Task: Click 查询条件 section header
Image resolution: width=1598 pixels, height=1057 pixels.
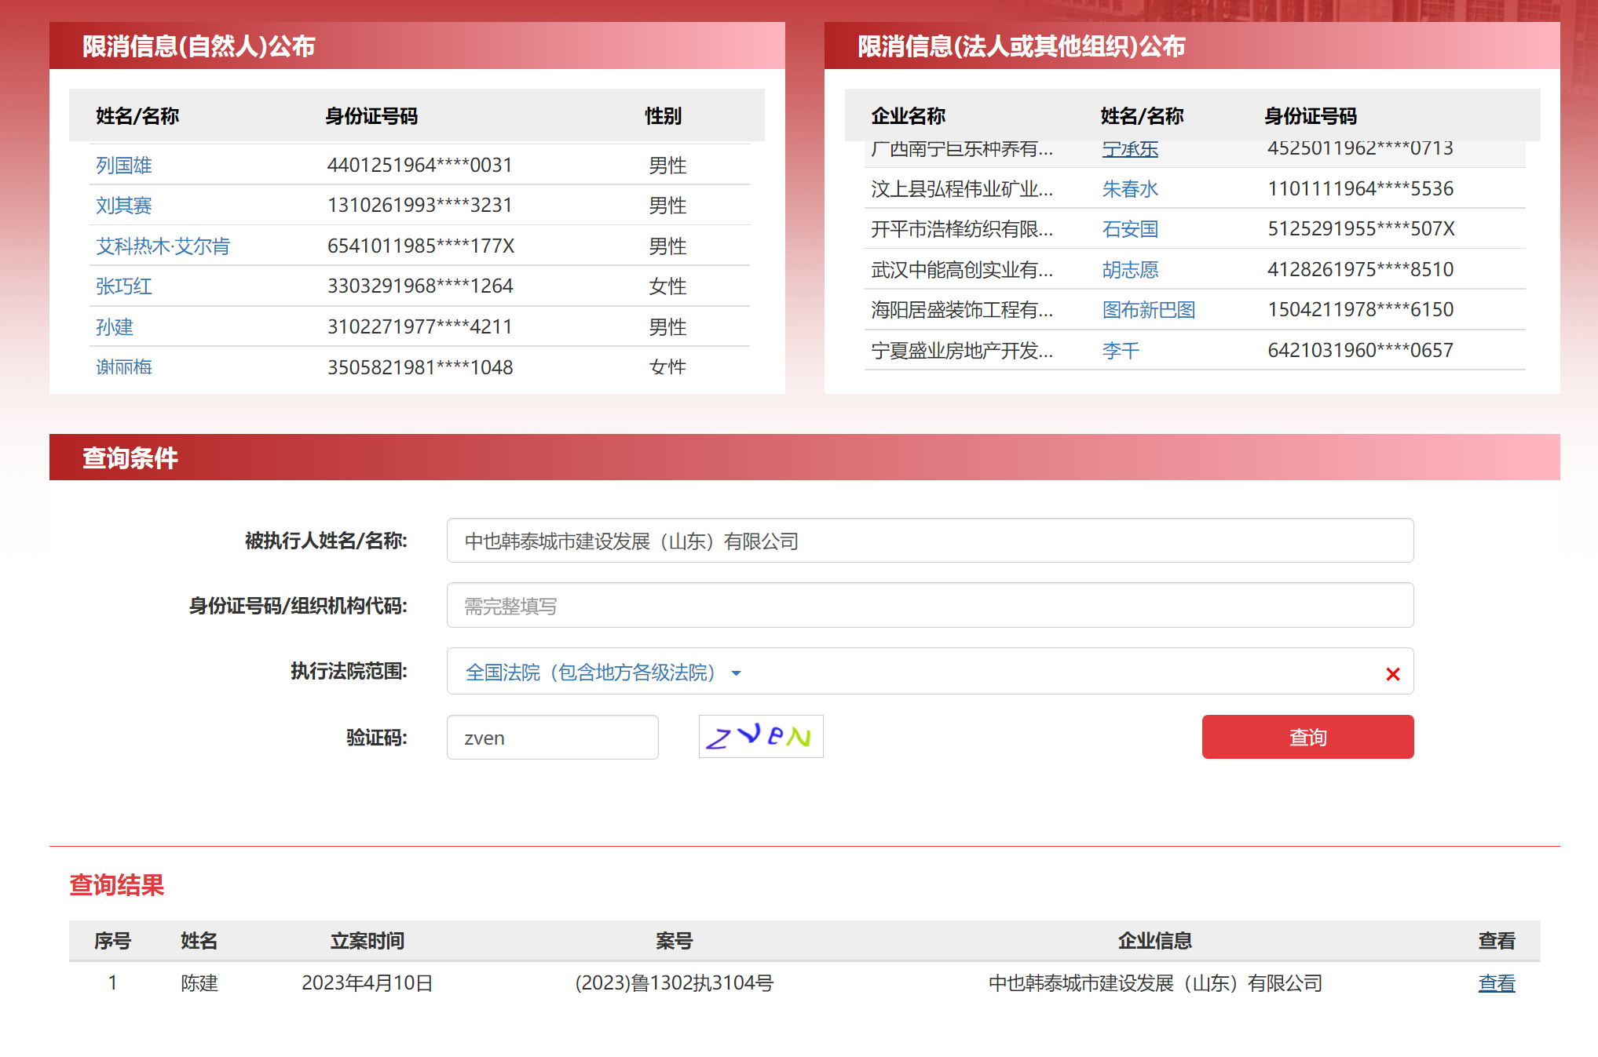Action: point(130,458)
